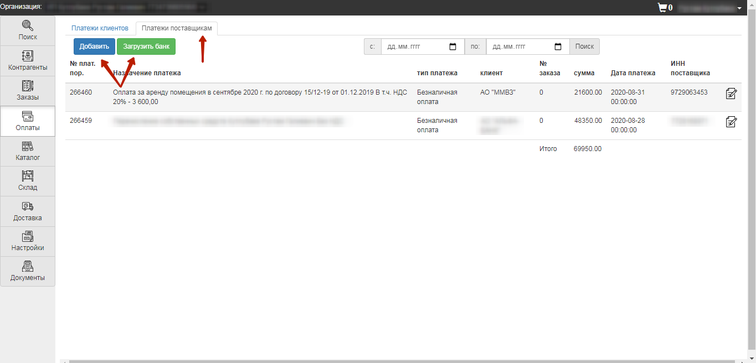Click the ИНН поставщика column header
The image size is (756, 363).
[690, 68]
